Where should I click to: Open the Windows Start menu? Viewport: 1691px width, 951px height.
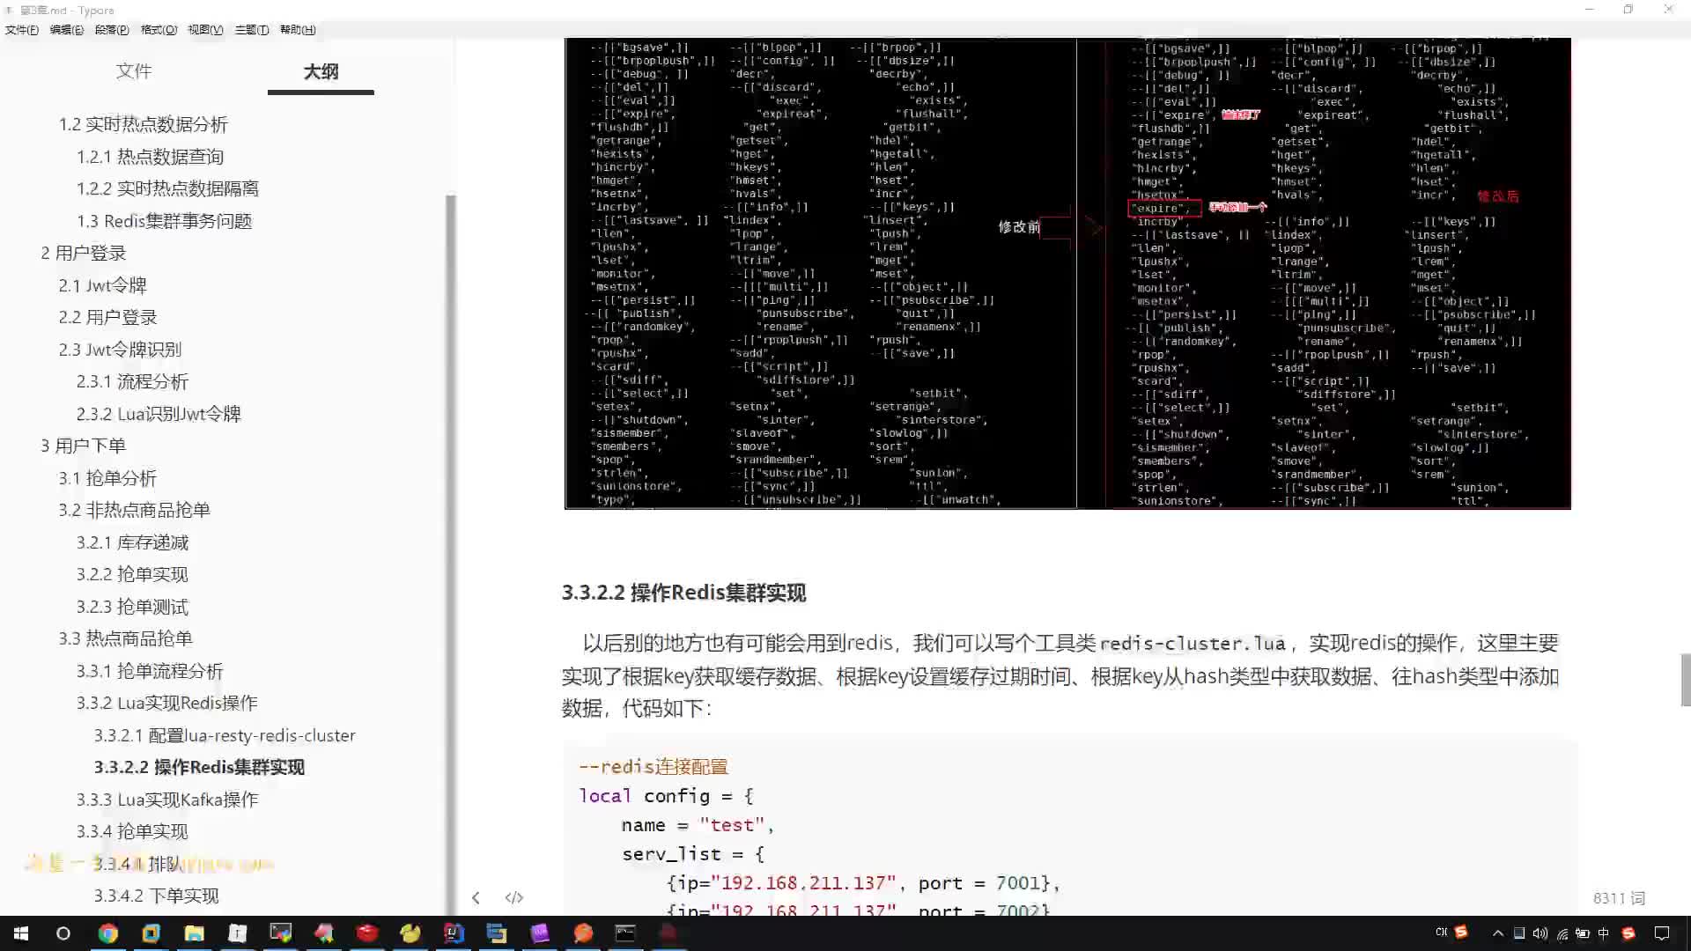click(21, 933)
